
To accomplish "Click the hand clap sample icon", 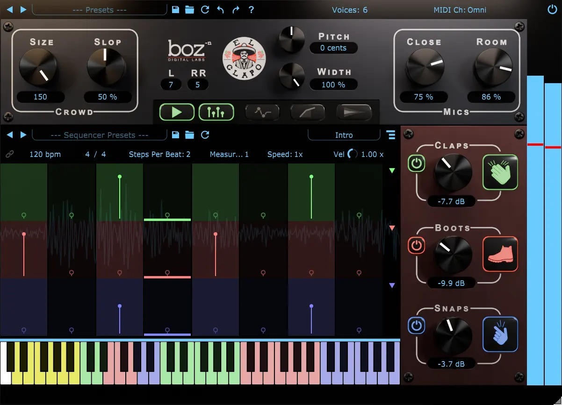I will pos(500,172).
